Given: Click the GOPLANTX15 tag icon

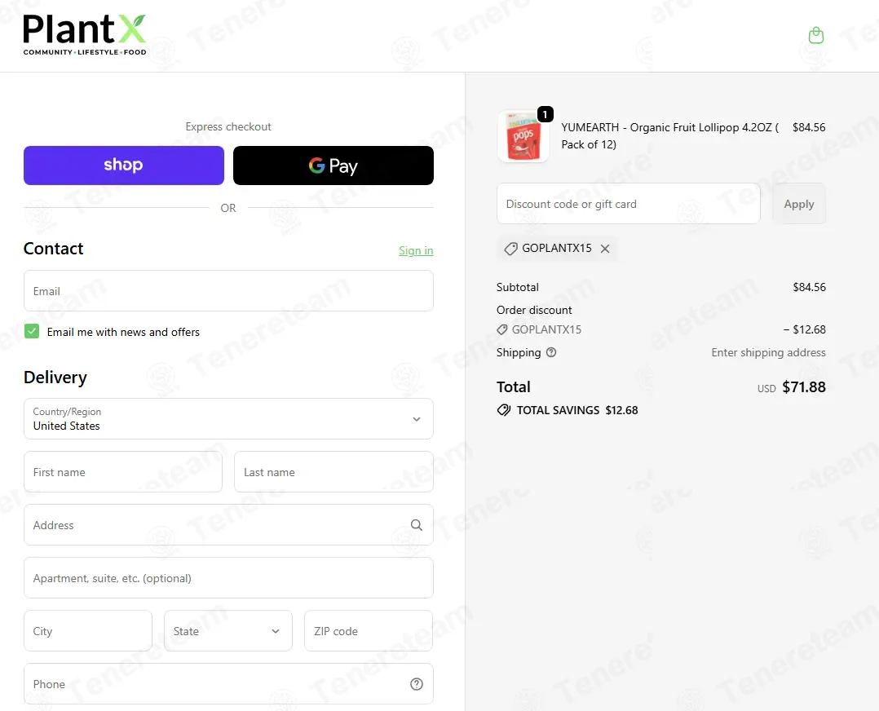Looking at the screenshot, I should tap(510, 249).
